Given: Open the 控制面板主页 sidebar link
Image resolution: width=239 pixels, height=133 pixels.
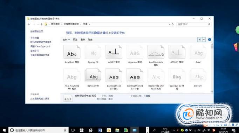Looking at the screenshot, I should pyautogui.click(x=36, y=31).
